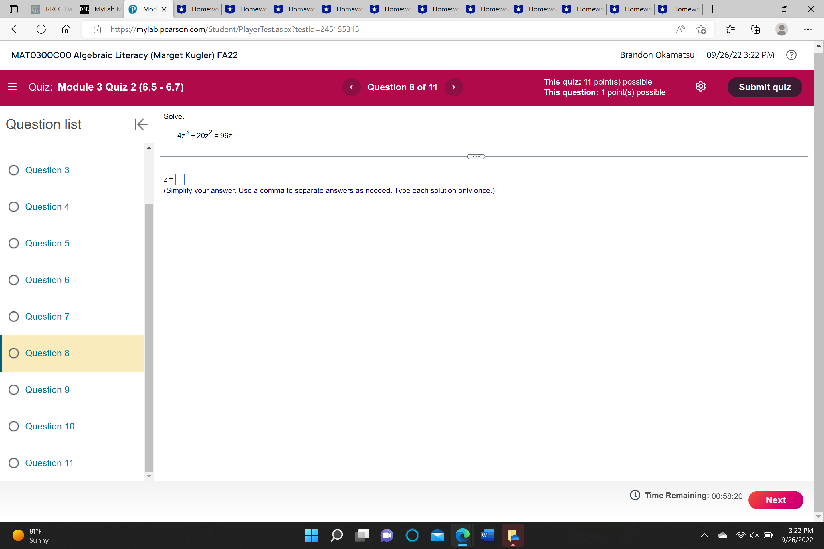The image size is (824, 549).
Task: Switch to the MyLab browser tab
Action: [x=100, y=9]
